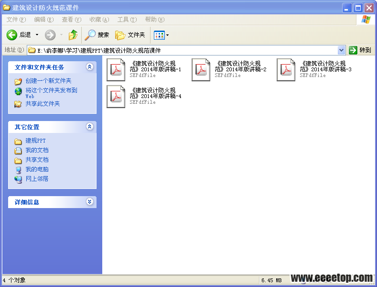Screen dimensions: 377x287
Task: Click the 其它位置 header title
Action: point(27,127)
